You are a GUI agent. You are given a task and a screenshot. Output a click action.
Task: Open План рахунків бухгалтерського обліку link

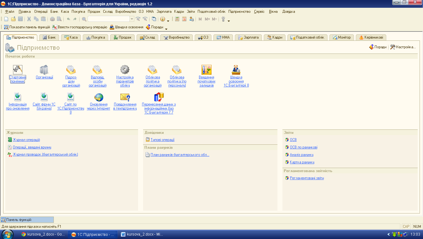(180, 155)
